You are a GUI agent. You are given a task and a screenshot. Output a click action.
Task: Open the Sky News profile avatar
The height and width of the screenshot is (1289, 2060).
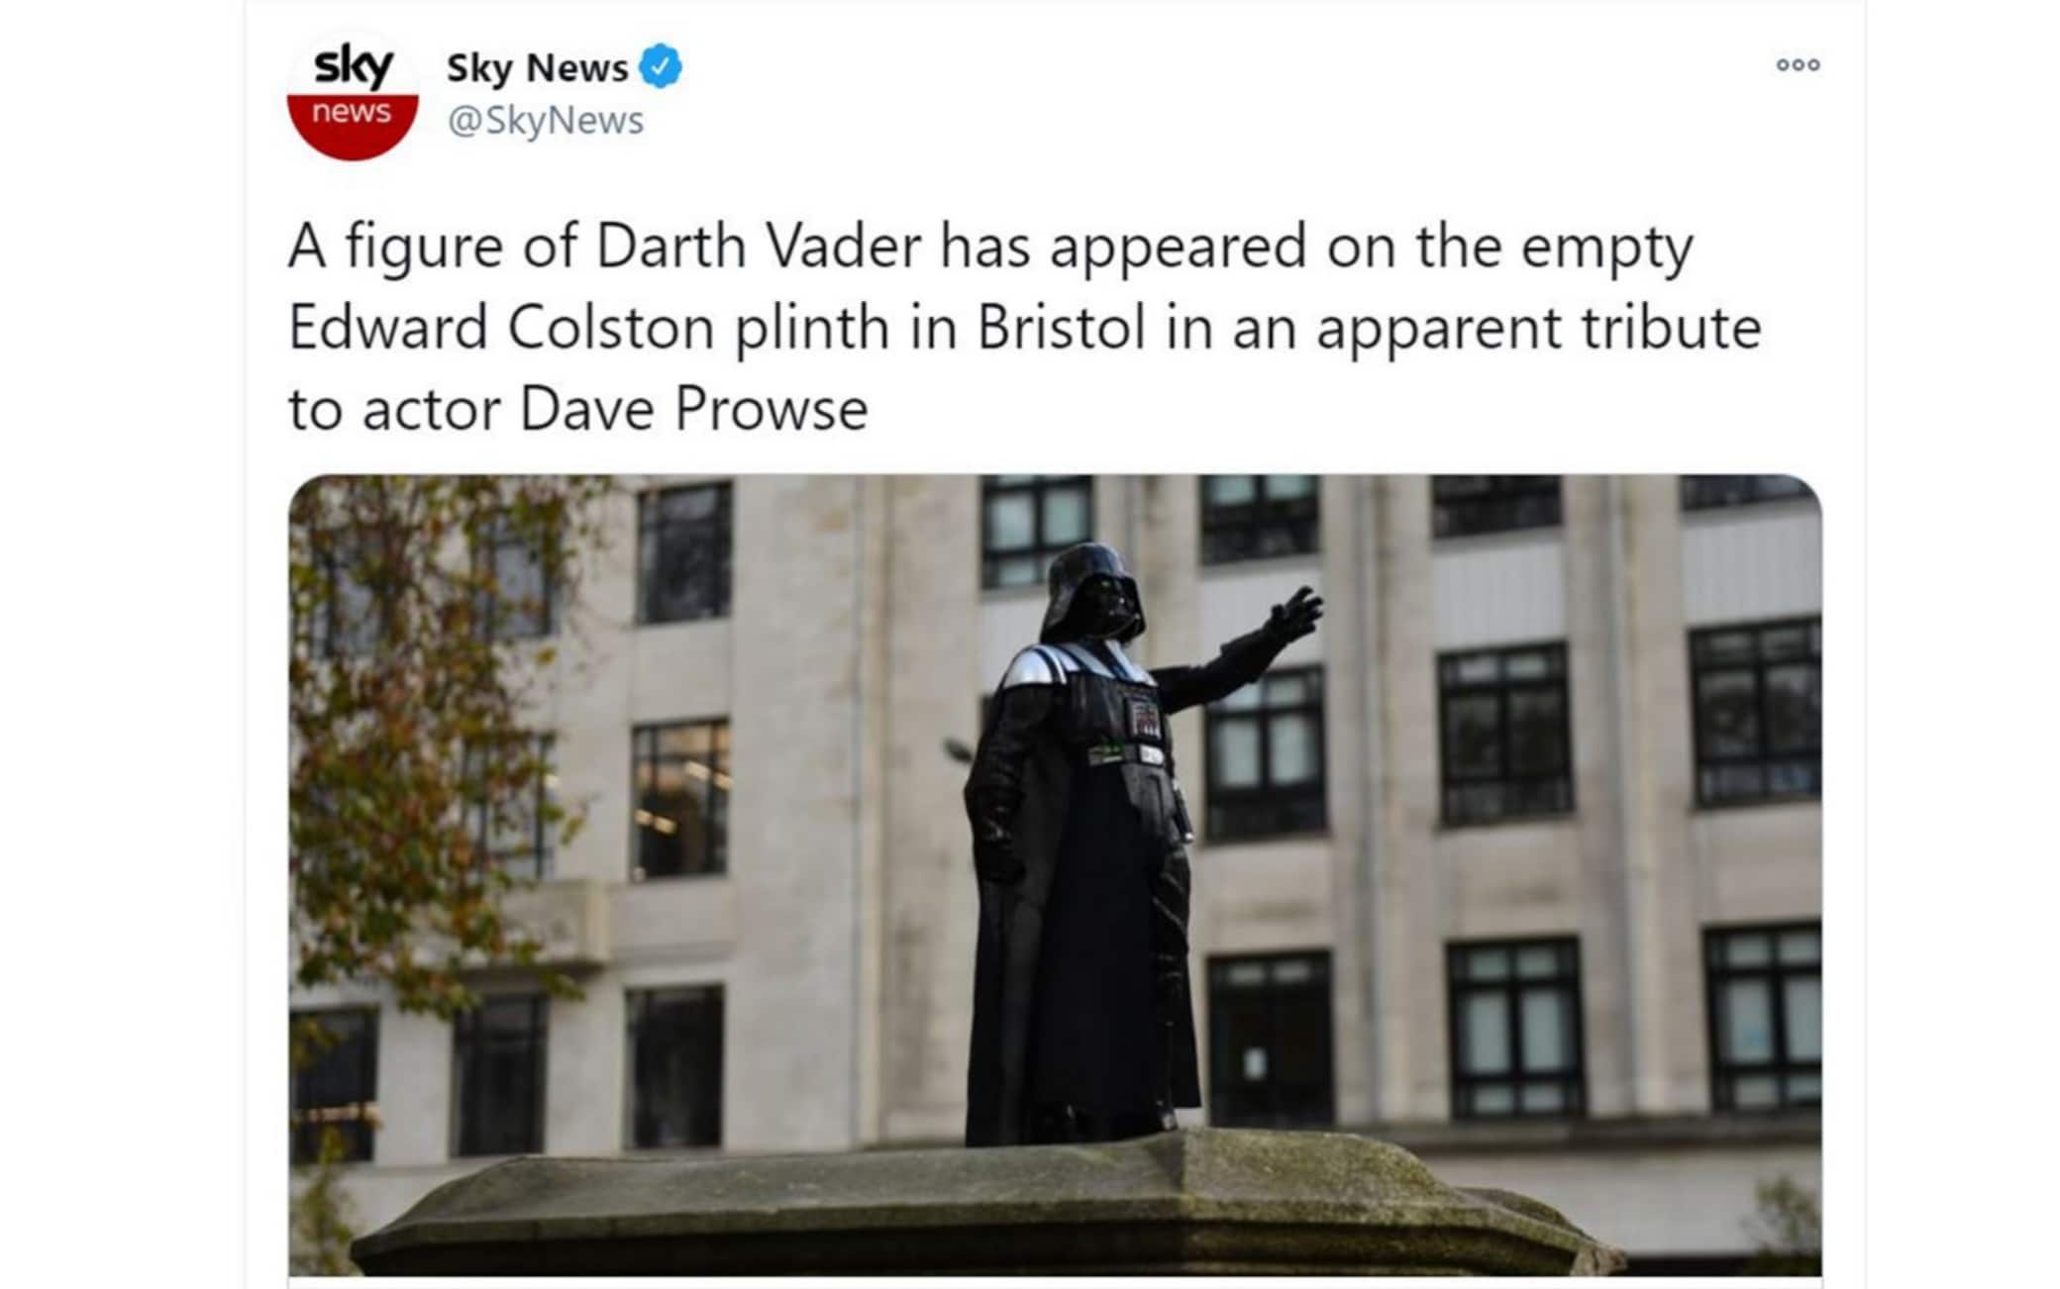(353, 95)
